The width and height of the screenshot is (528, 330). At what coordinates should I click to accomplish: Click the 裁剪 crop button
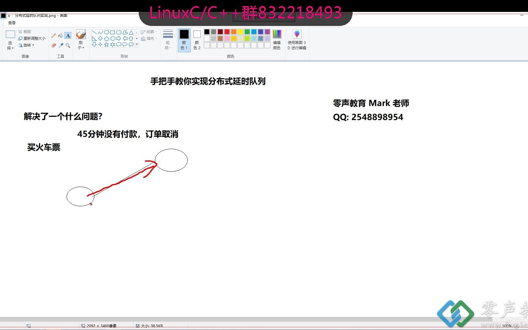pos(24,32)
